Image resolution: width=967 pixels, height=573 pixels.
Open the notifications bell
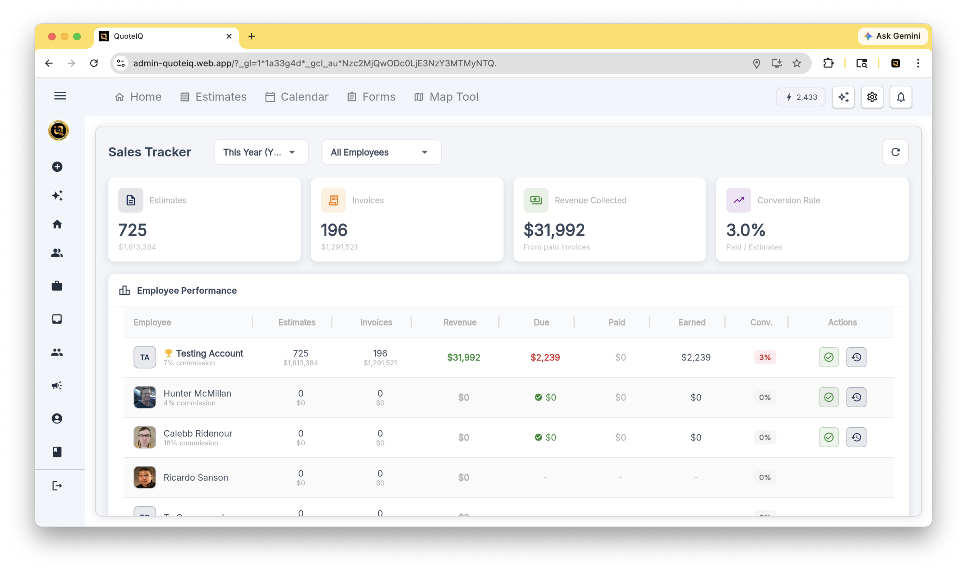[x=901, y=97]
